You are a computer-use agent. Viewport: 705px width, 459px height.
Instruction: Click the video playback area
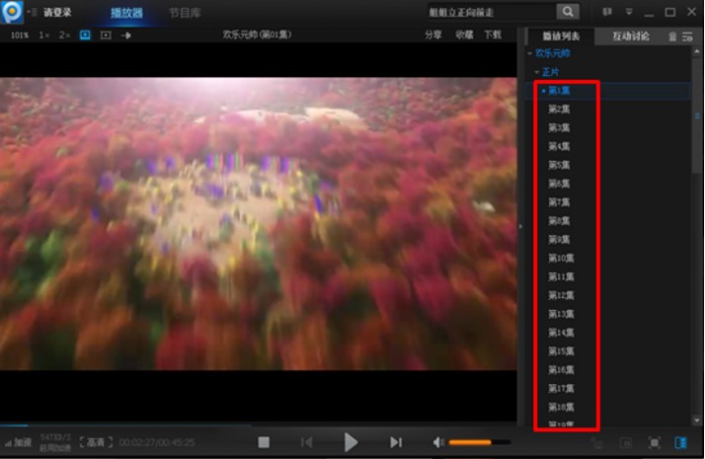point(258,223)
